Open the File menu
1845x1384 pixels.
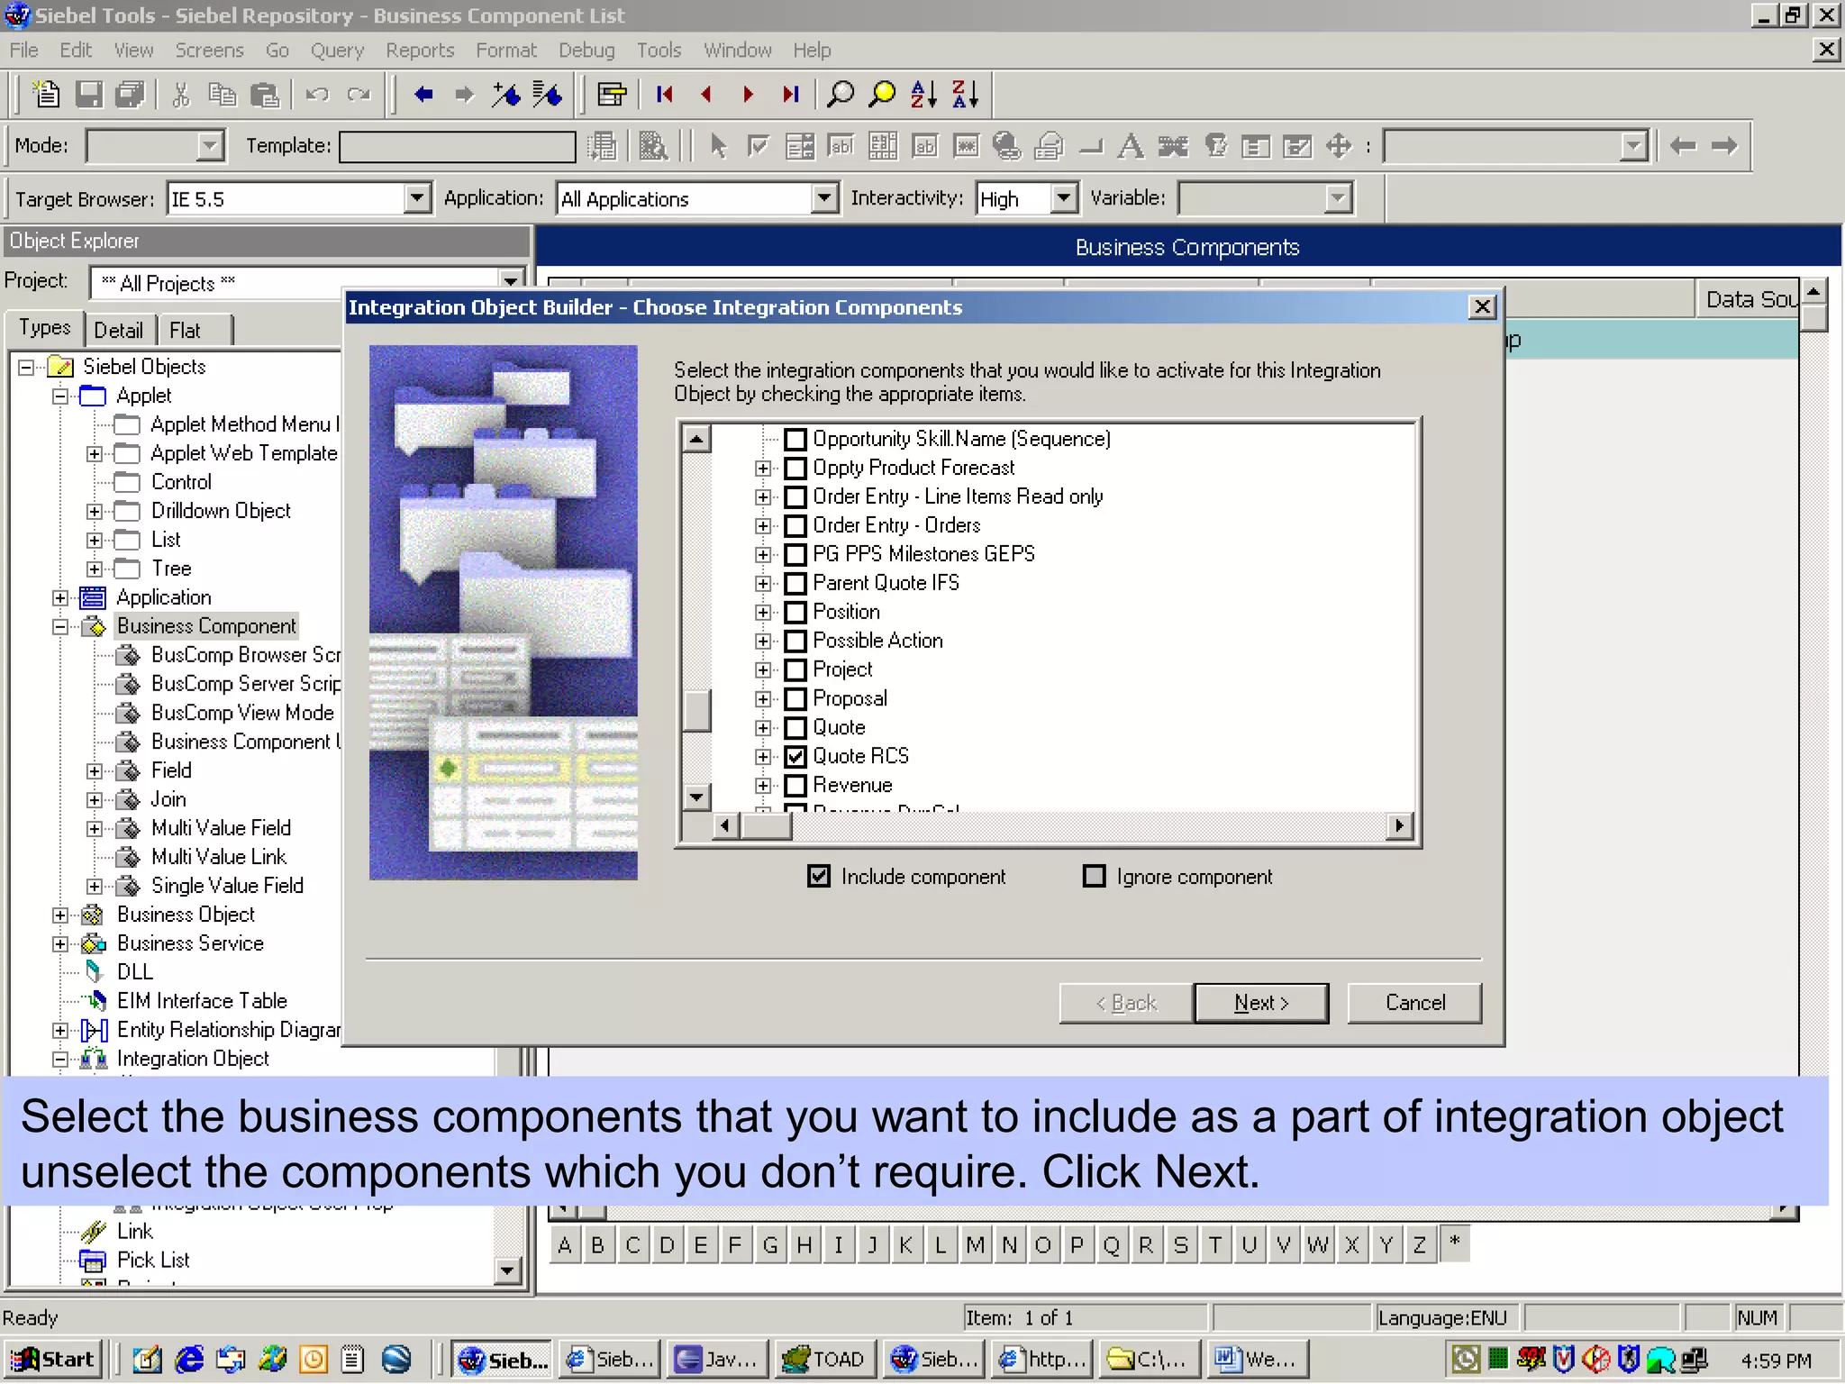click(23, 50)
